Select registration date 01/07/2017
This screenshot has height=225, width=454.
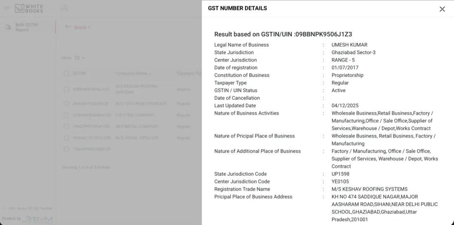[x=345, y=68]
